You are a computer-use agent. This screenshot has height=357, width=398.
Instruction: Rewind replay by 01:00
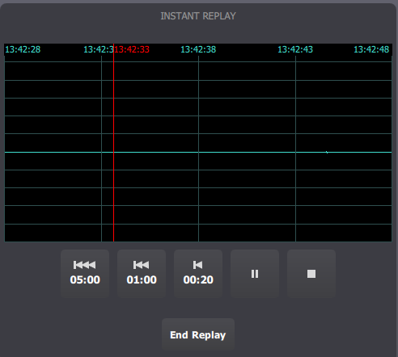(x=142, y=274)
